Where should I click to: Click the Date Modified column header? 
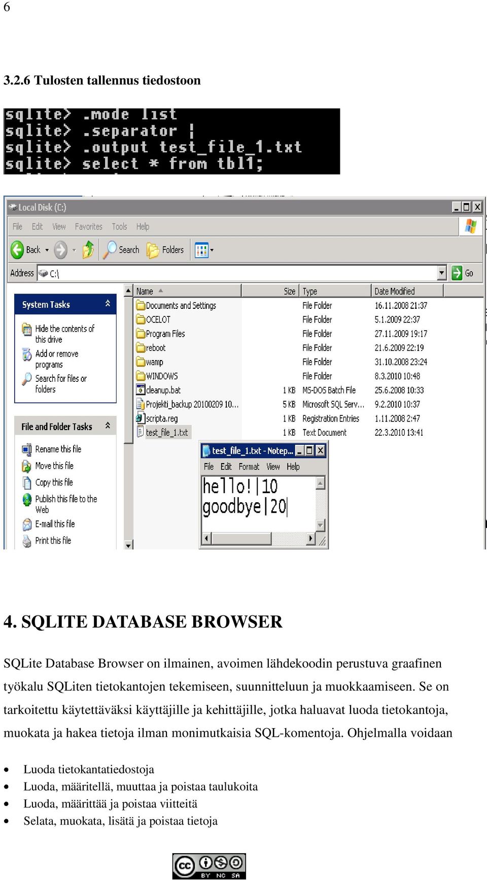pyautogui.click(x=407, y=291)
